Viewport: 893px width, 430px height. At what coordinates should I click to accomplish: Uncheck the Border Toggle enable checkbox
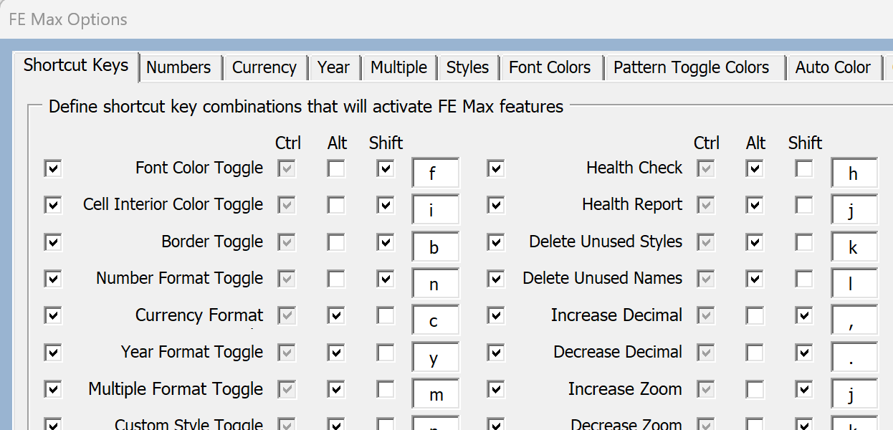click(53, 242)
